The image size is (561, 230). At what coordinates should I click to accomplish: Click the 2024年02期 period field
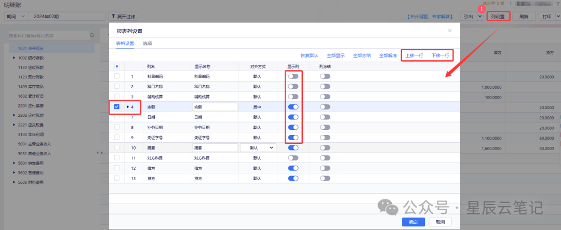coord(67,17)
